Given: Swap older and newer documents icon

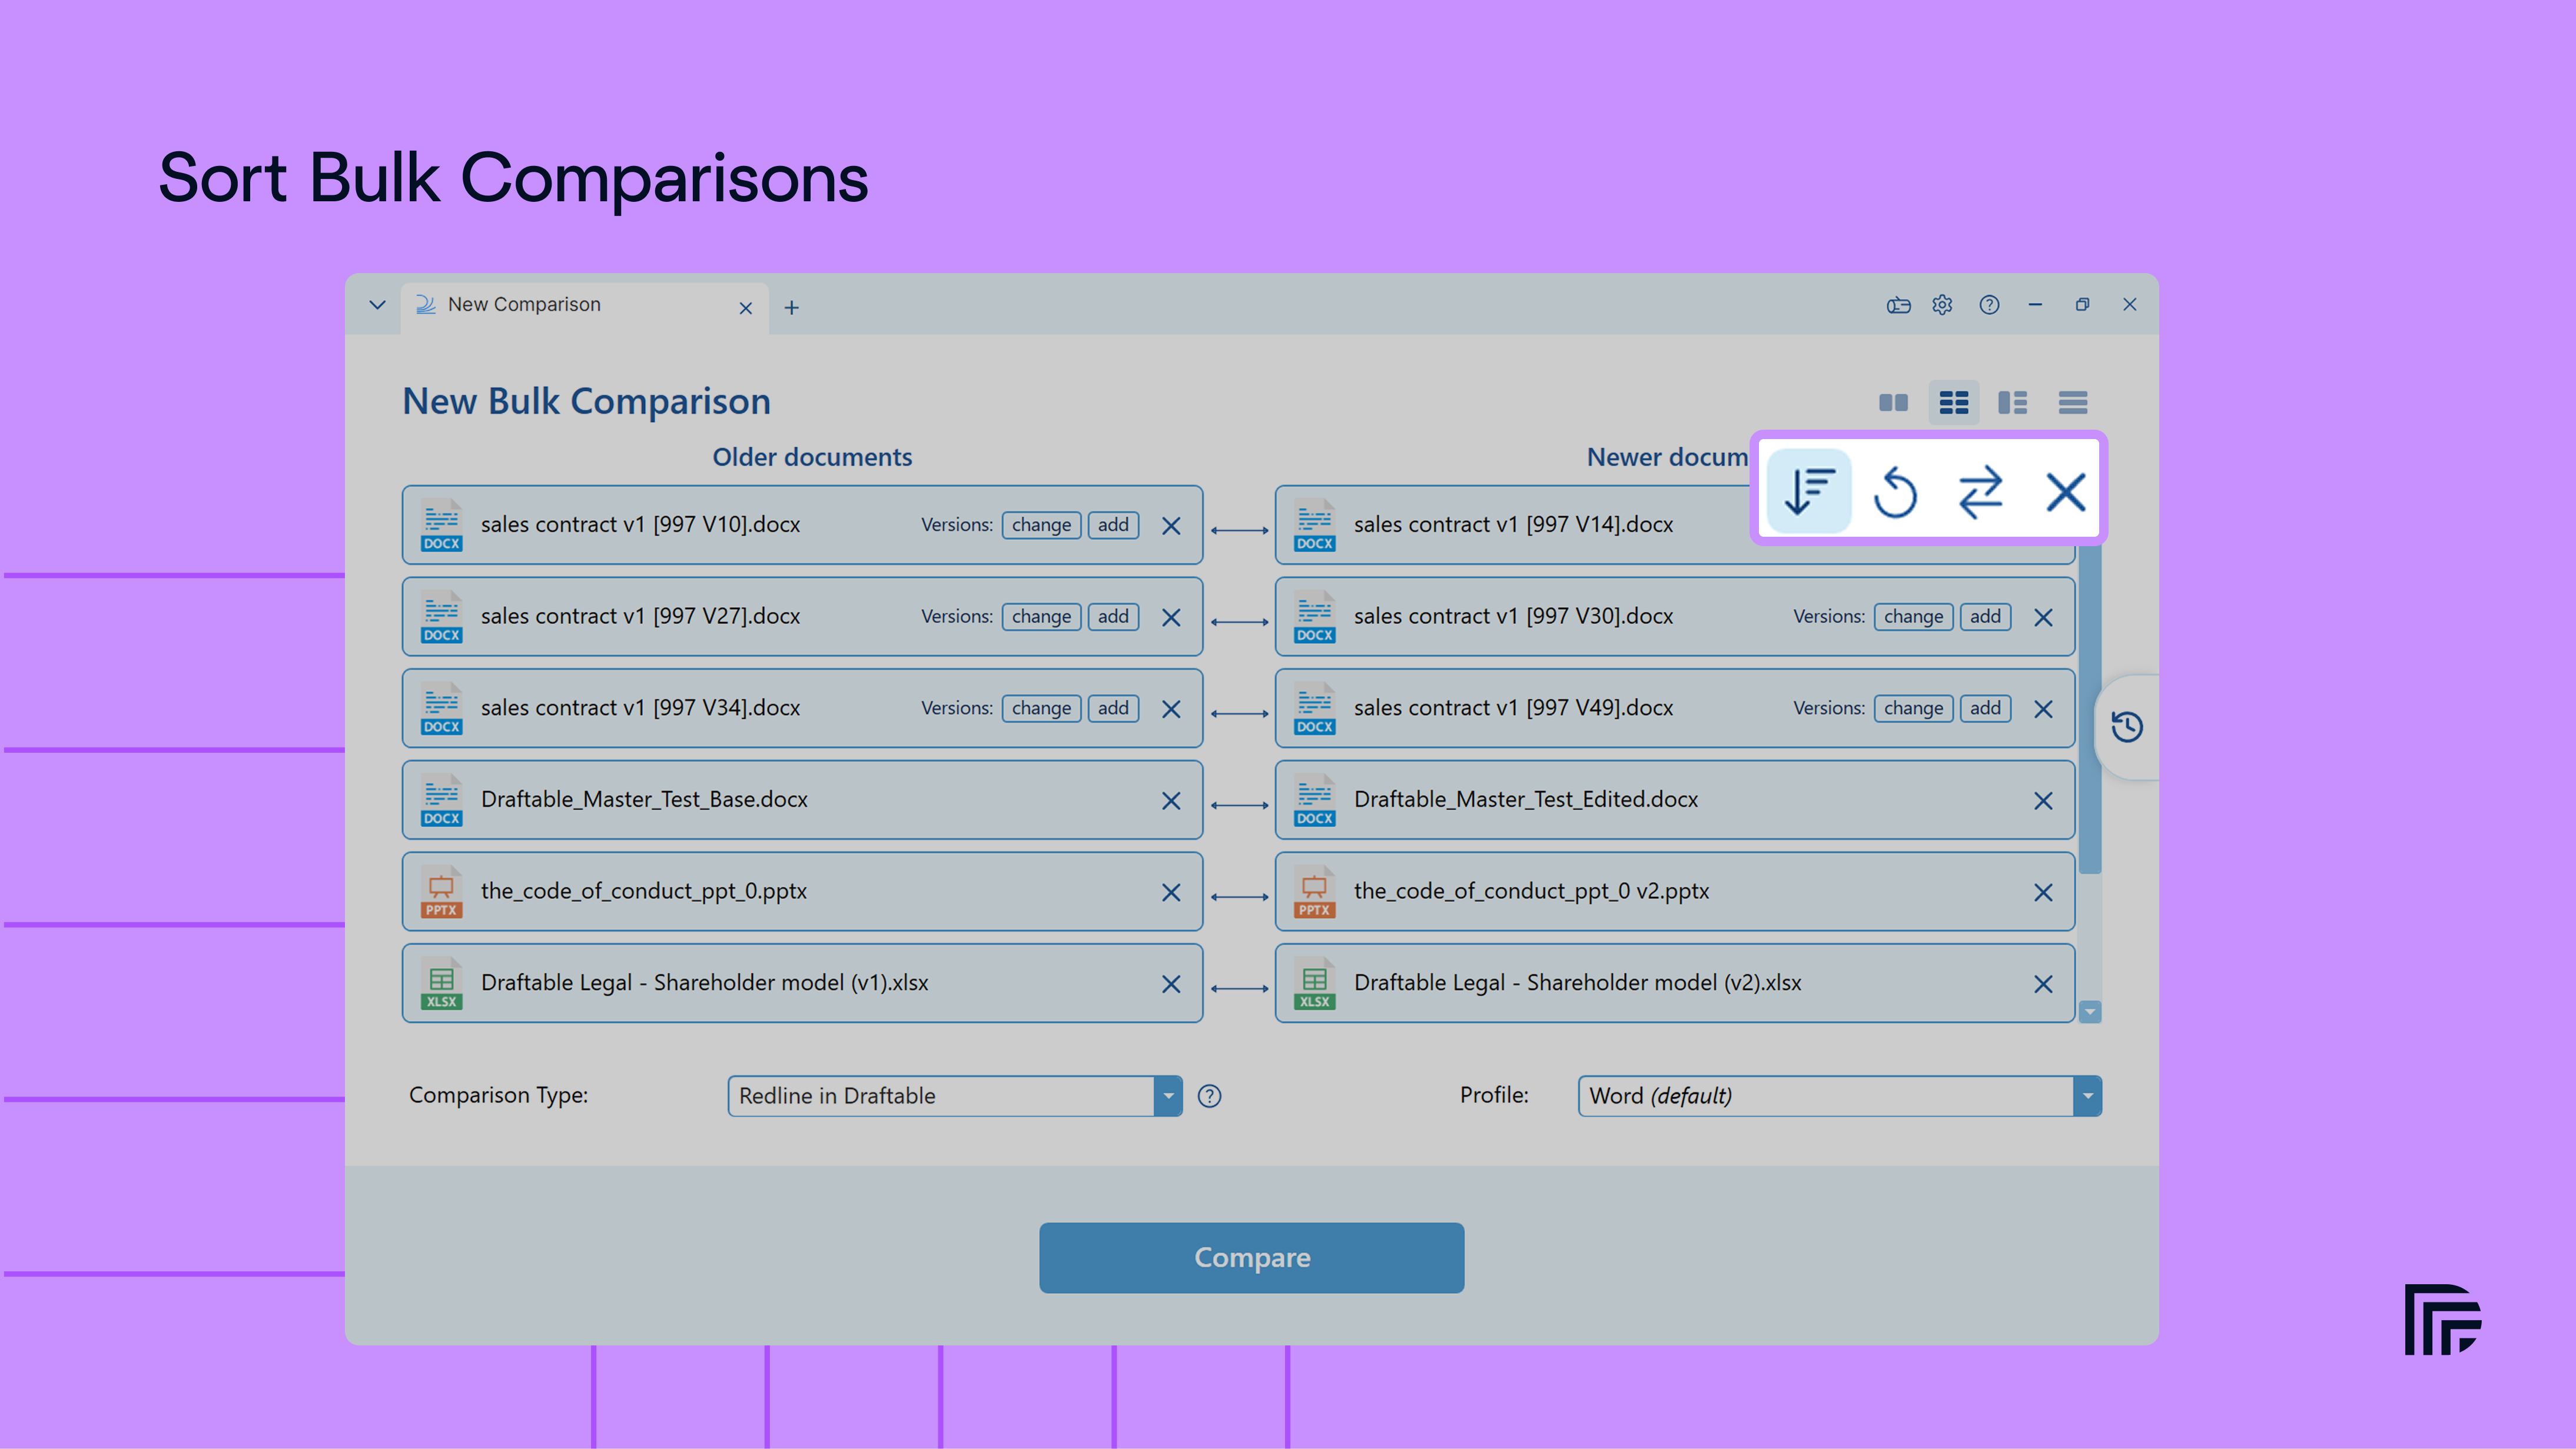Looking at the screenshot, I should [1980, 492].
